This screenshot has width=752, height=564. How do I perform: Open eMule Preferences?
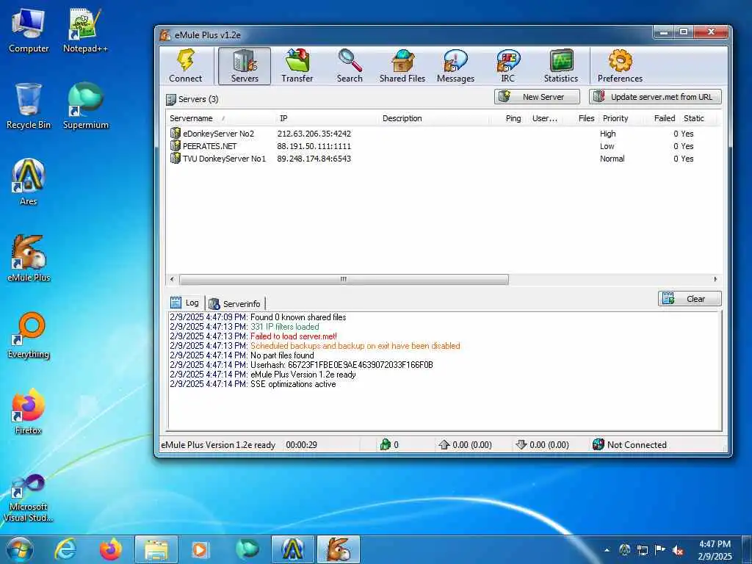pyautogui.click(x=620, y=66)
